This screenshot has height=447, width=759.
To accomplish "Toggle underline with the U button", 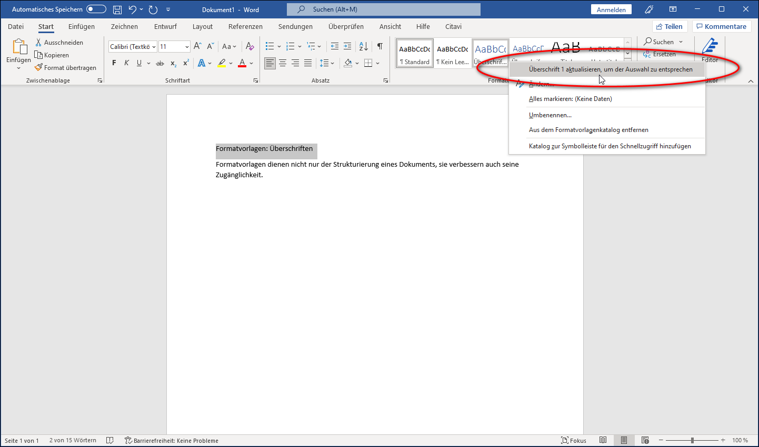I will click(139, 63).
